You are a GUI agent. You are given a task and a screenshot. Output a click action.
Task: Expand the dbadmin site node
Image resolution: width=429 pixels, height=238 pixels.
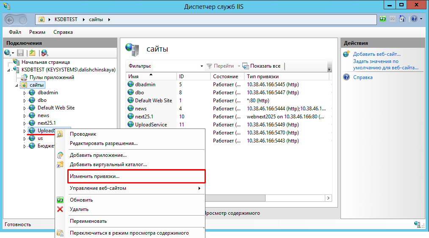[x=25, y=93]
